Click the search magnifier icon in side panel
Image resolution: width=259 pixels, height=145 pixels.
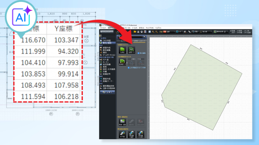tap(144, 37)
